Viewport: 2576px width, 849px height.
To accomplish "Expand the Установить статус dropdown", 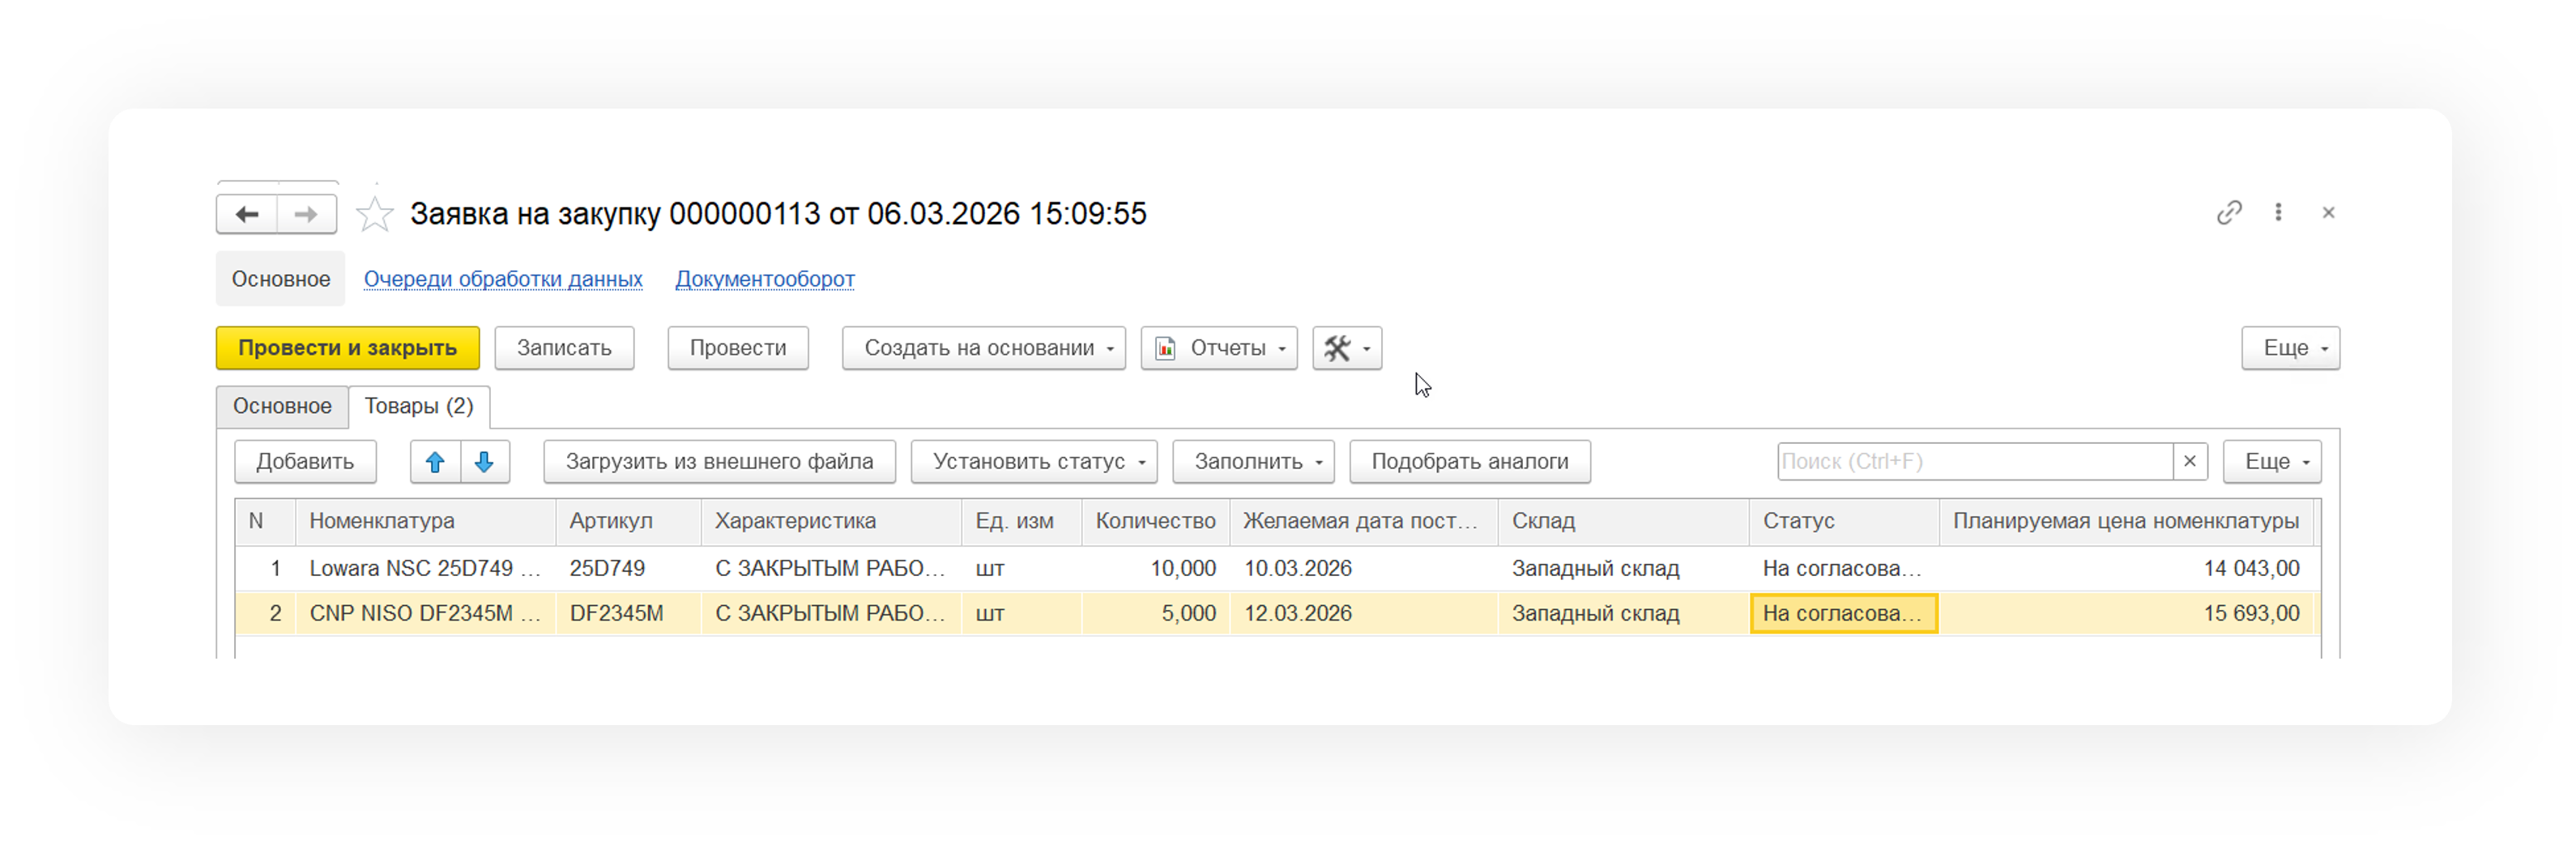I will tap(1034, 462).
